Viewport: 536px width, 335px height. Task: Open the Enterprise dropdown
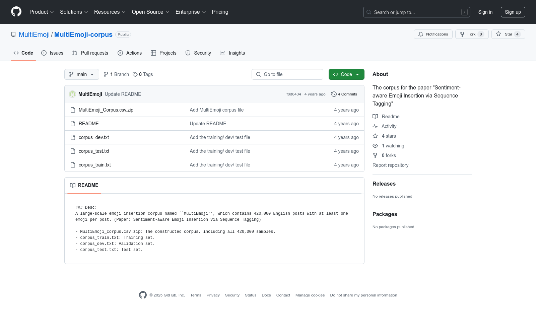(x=191, y=12)
